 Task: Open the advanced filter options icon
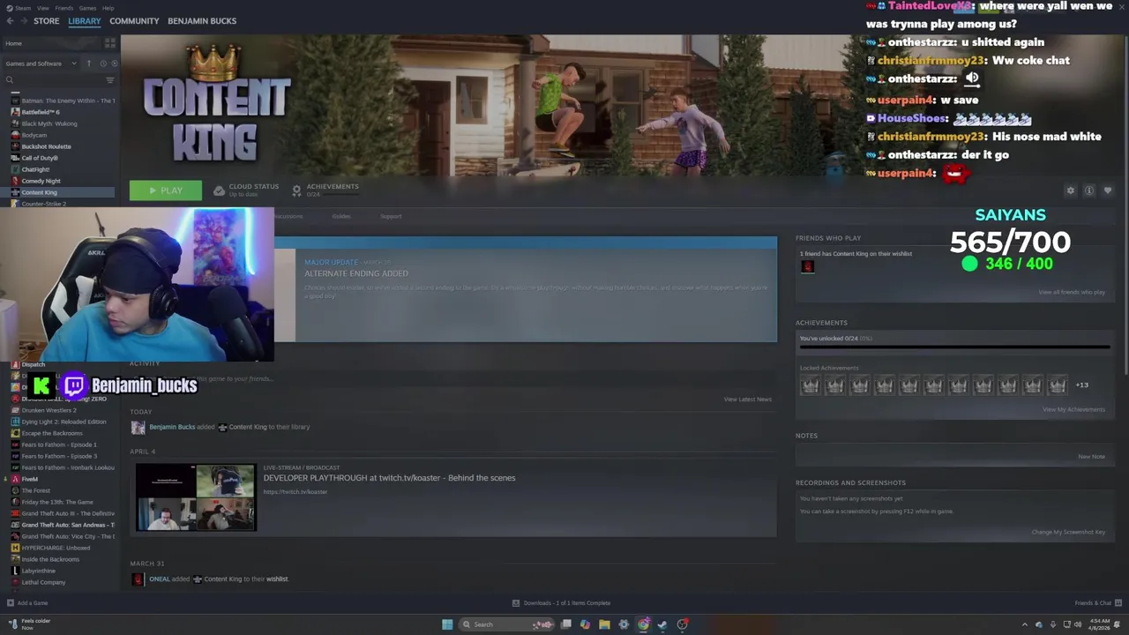click(110, 80)
